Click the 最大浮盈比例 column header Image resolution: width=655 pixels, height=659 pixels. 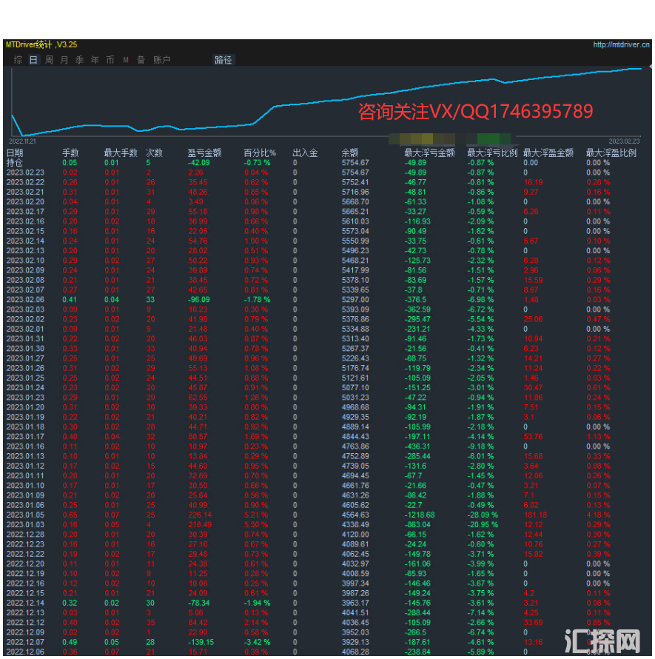[x=611, y=153]
